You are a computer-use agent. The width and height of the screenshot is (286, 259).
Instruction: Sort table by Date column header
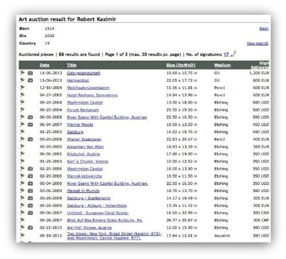coord(45,65)
